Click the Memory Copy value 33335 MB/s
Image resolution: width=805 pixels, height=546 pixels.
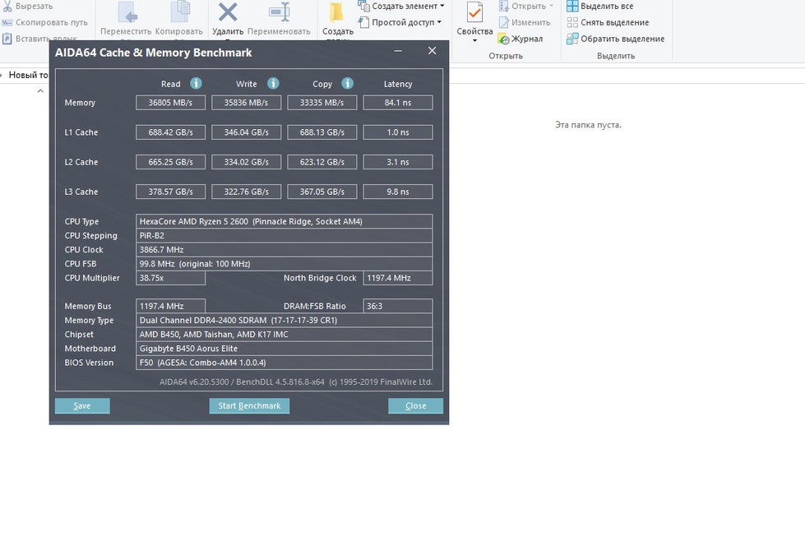[322, 103]
